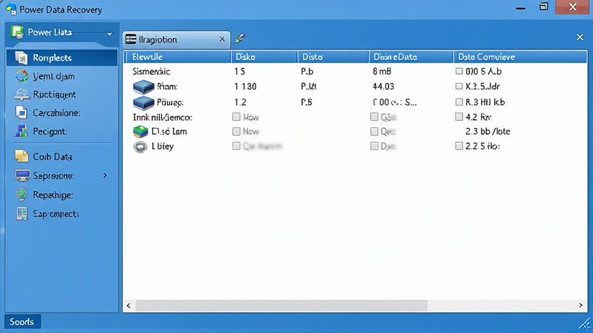Viewport: 593px width, 333px height.
Task: Check the Dioine Data box in L biey row
Action: point(374,146)
